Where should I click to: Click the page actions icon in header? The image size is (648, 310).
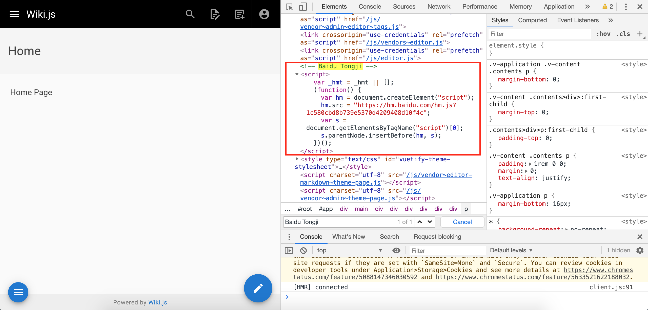215,14
